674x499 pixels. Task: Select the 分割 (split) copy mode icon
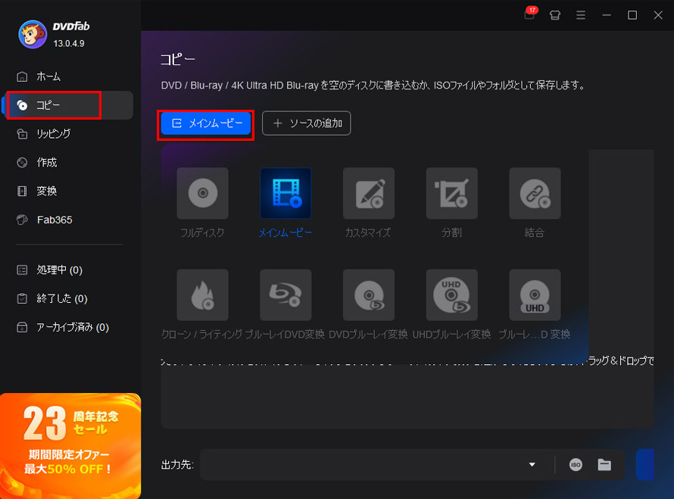451,193
